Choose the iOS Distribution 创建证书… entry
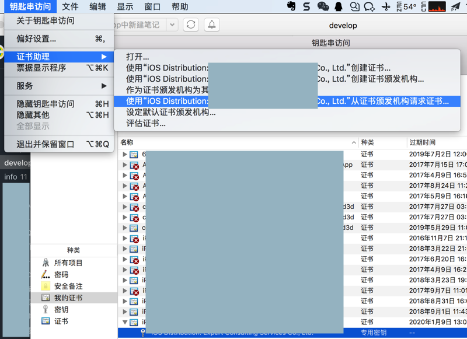 tap(287, 68)
